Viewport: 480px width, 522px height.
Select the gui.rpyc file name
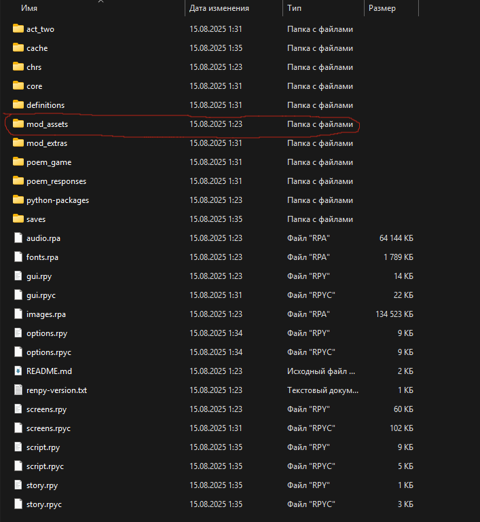pyautogui.click(x=41, y=295)
